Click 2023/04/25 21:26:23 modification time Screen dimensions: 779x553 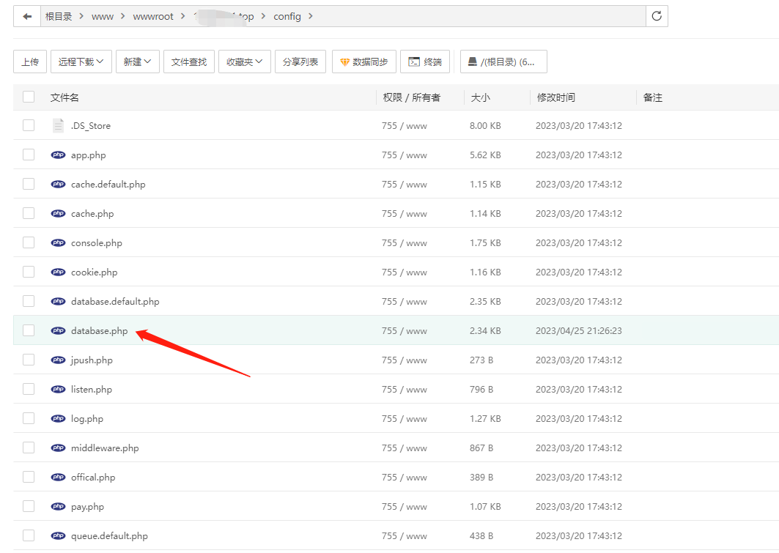(579, 330)
